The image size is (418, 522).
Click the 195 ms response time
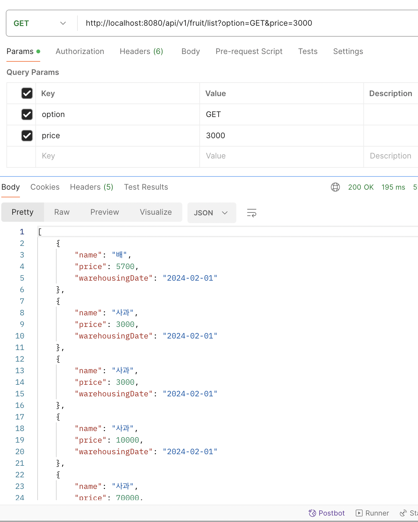pos(393,187)
